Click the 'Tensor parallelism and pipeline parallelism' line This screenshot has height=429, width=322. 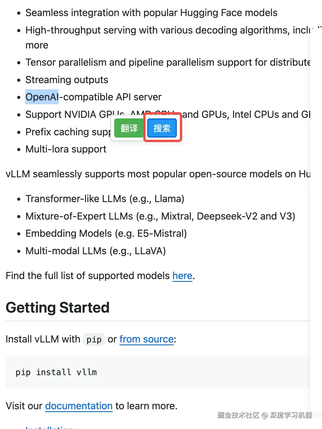click(x=168, y=62)
